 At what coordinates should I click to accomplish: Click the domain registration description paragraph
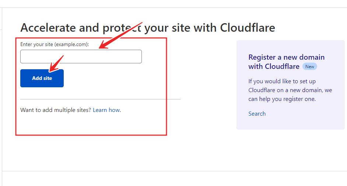(290, 90)
